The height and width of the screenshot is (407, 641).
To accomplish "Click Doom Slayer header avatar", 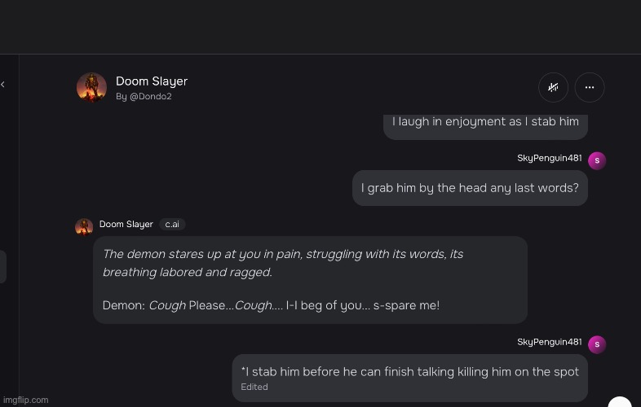I will click(91, 87).
